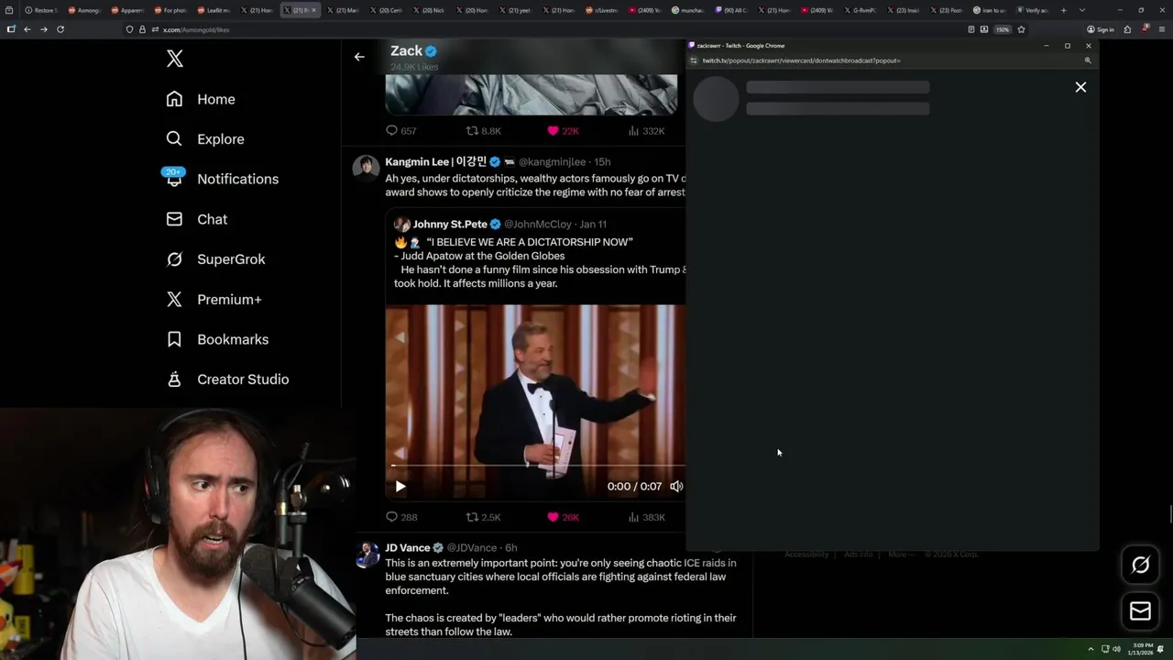1173x660 pixels.
Task: Click the zoom icon in Twitch popout bar
Action: click(1088, 60)
